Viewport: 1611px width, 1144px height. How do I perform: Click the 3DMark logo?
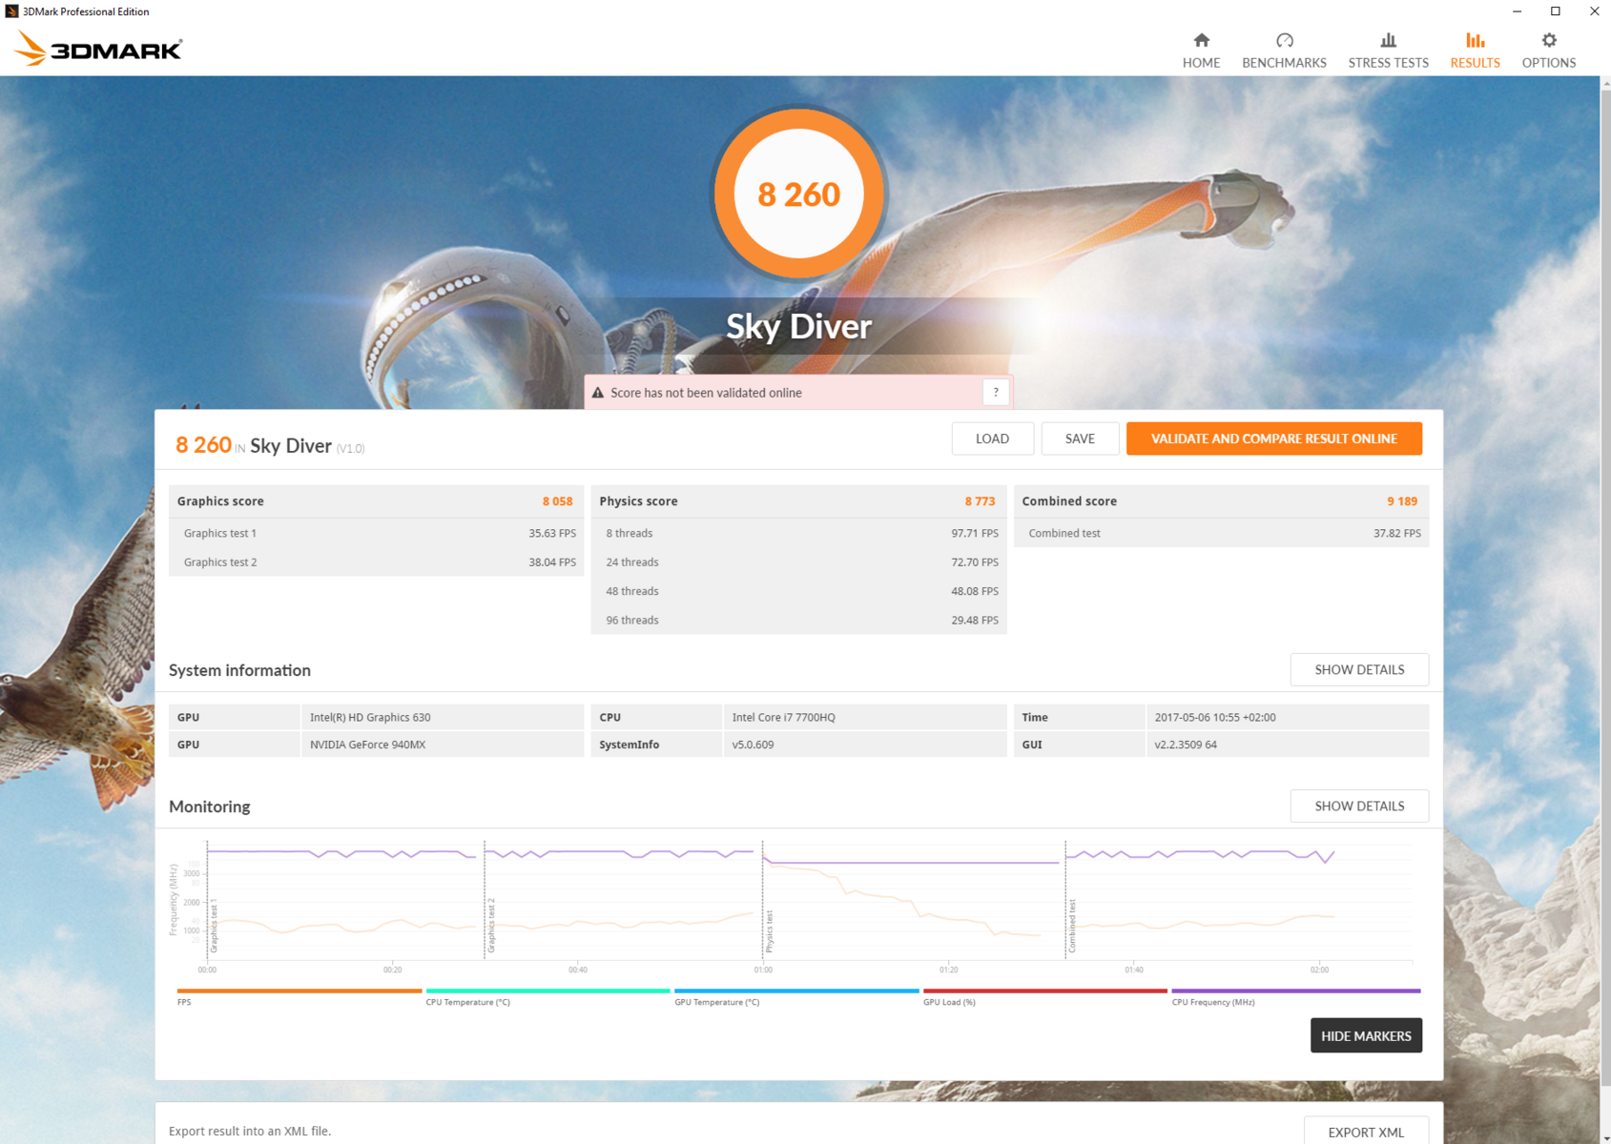point(99,49)
